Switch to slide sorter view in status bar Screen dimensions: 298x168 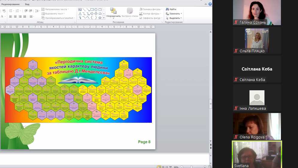coord(164,167)
